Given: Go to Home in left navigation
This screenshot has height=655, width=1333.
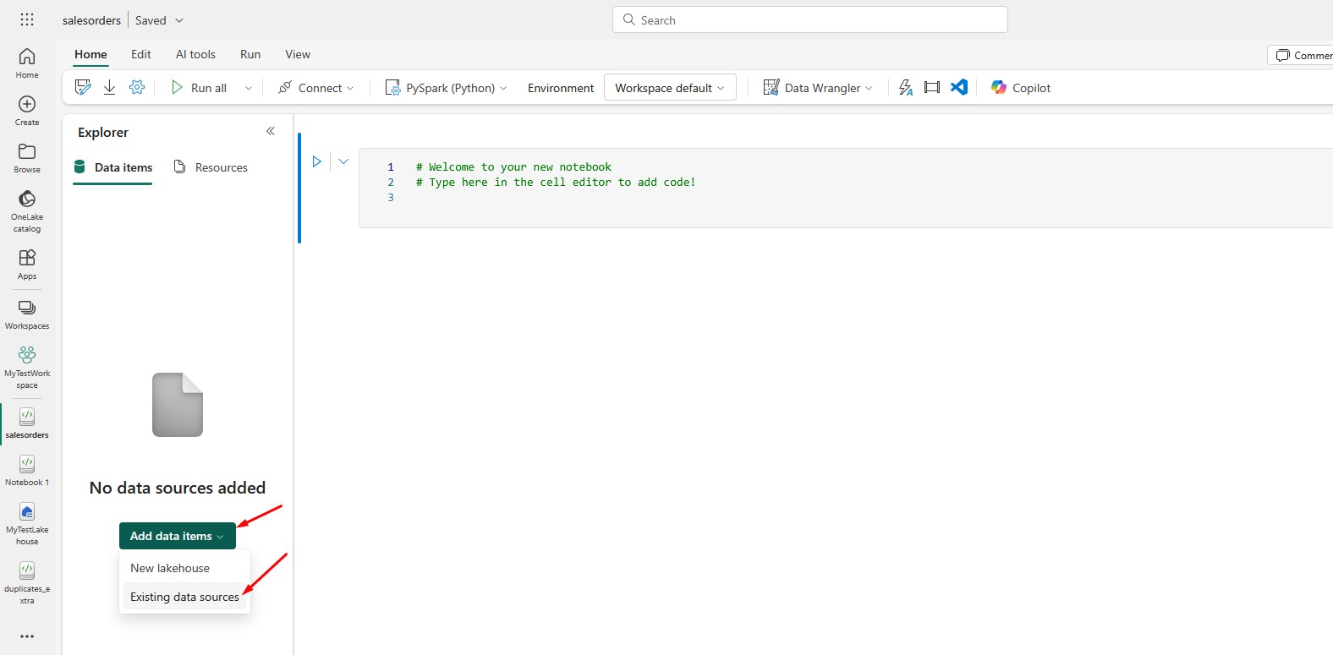Looking at the screenshot, I should 27,63.
